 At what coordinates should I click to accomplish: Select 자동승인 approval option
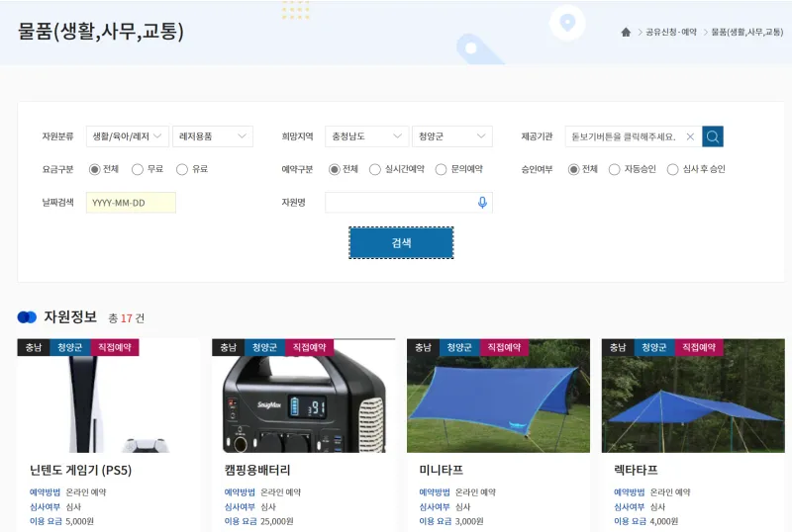point(615,169)
